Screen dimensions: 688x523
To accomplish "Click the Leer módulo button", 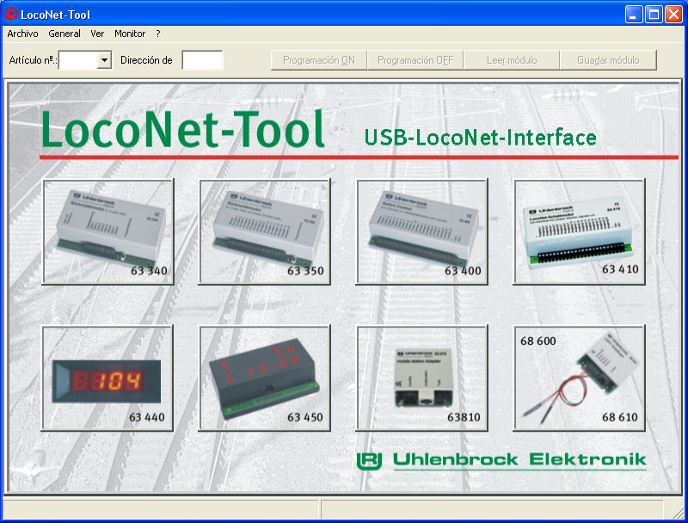I will point(512,60).
